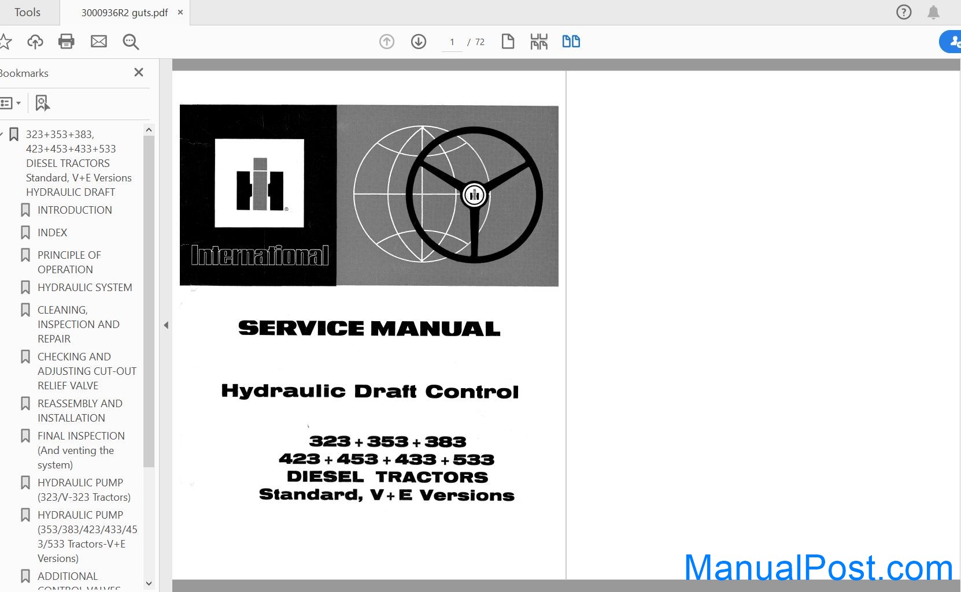Switch to the 3000936R2 guts.pdf tab
Screen dimensions: 961x592
pyautogui.click(x=124, y=13)
